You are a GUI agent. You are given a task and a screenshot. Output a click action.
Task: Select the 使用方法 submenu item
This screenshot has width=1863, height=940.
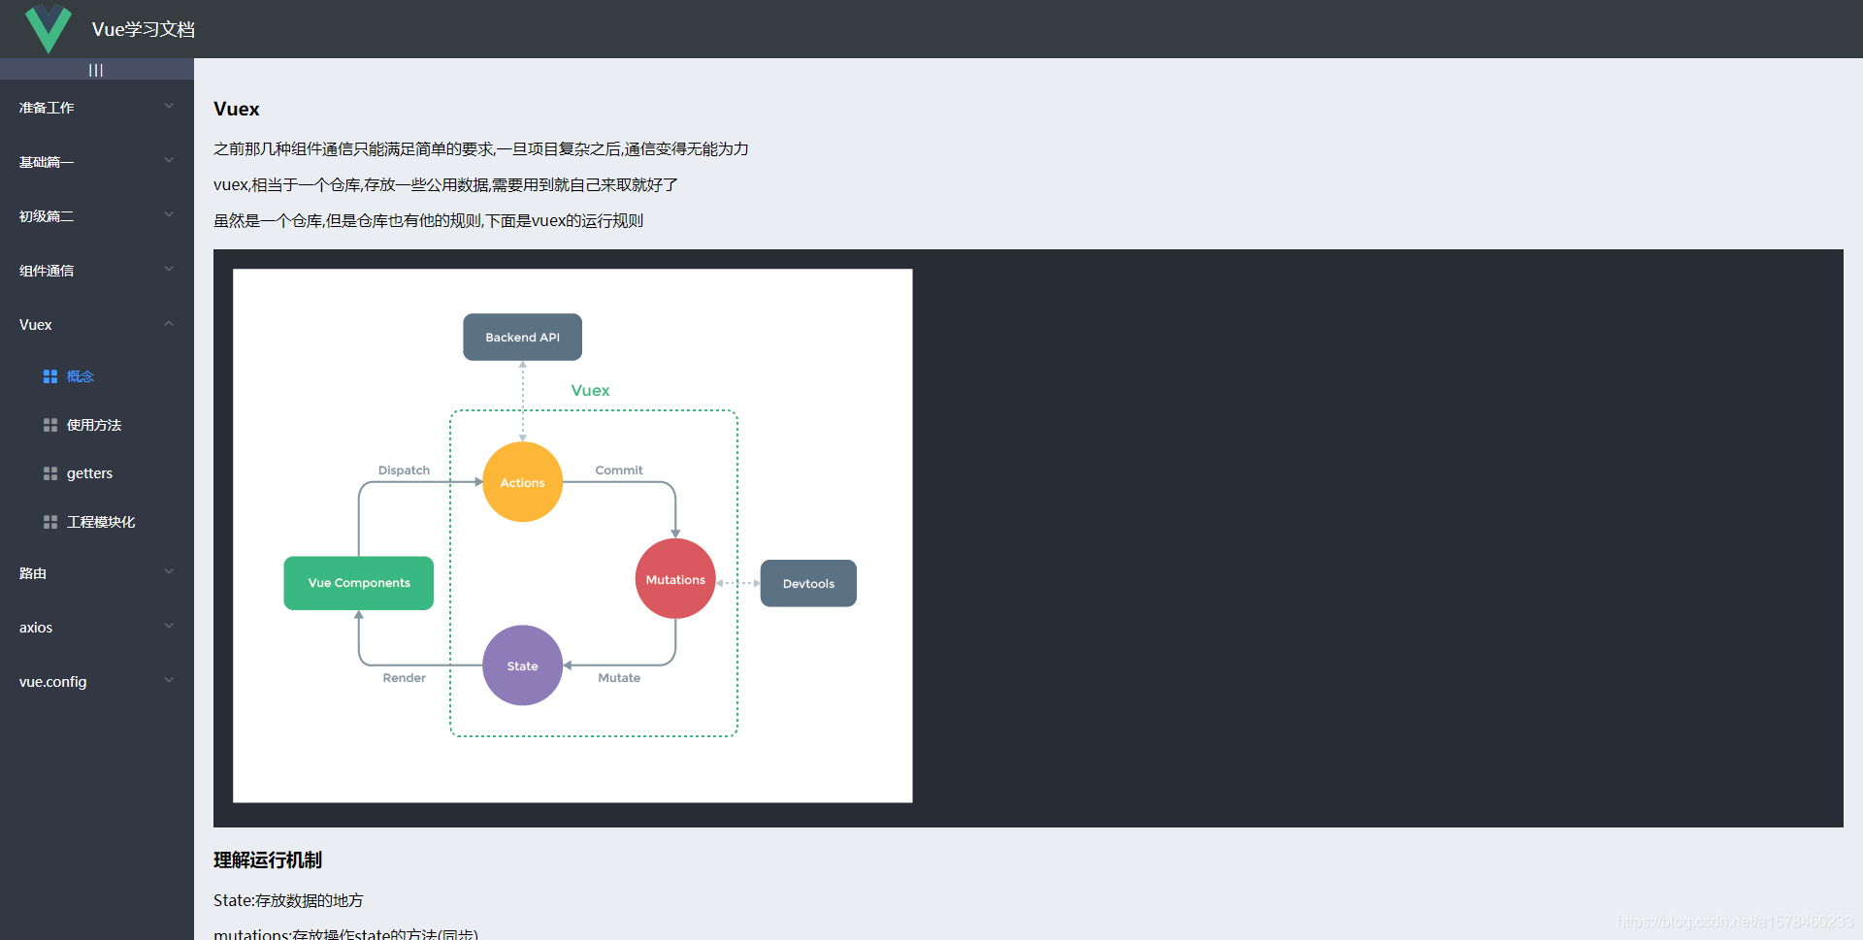pos(97,425)
